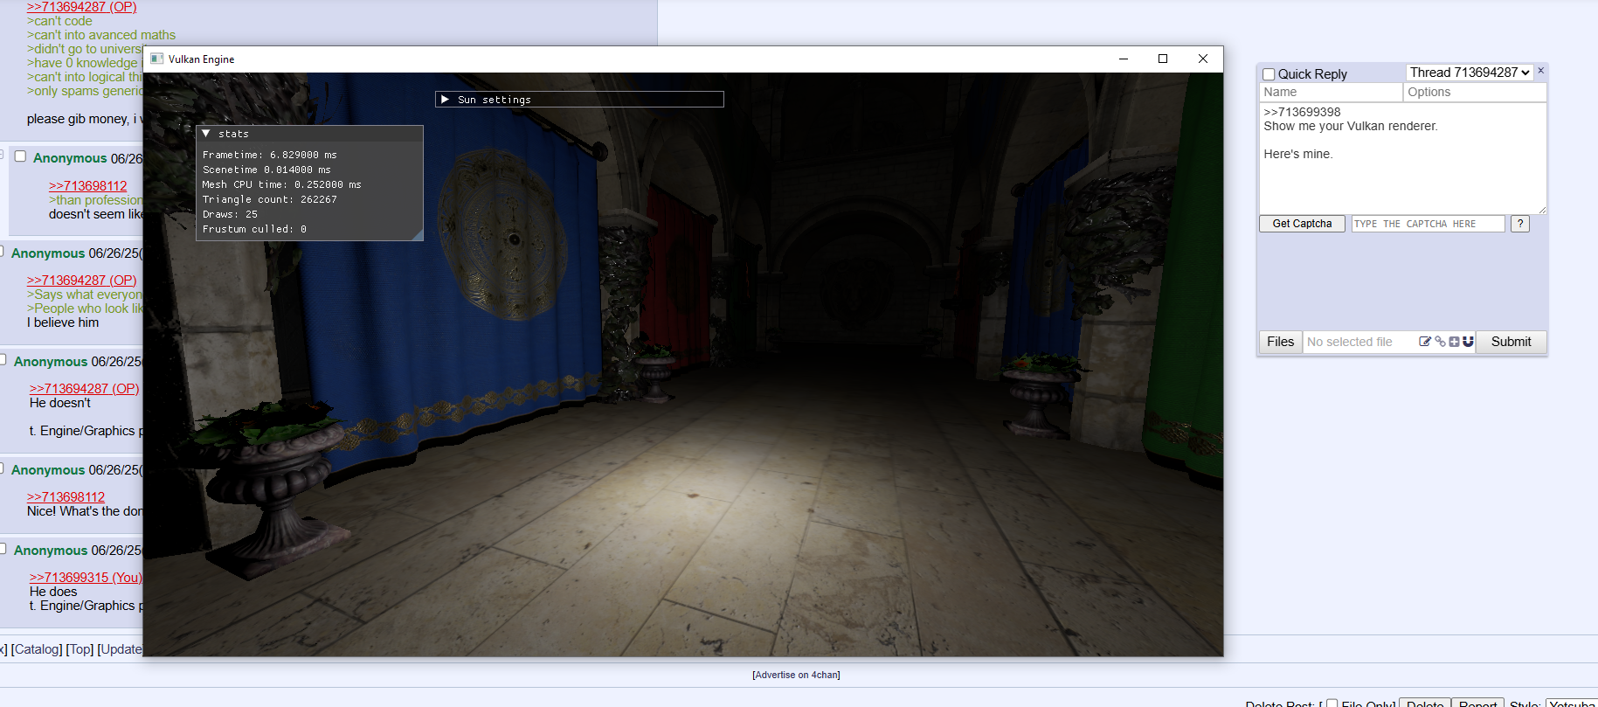The image size is (1598, 707).
Task: Close the Vulkan Engine window
Action: 1203,59
